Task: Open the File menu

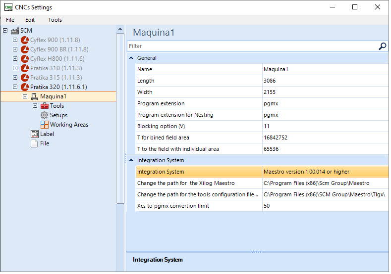Action: [10, 20]
